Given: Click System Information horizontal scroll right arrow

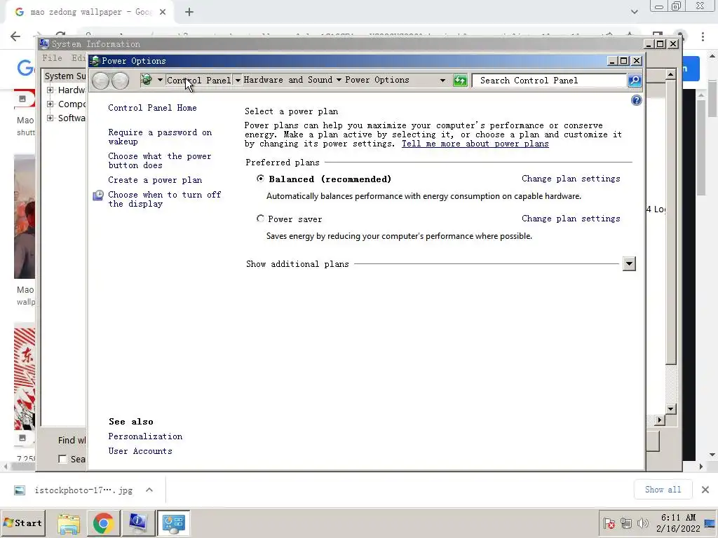Looking at the screenshot, I should coord(659,420).
